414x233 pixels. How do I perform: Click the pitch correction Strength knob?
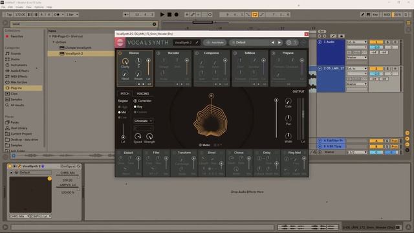point(149,137)
